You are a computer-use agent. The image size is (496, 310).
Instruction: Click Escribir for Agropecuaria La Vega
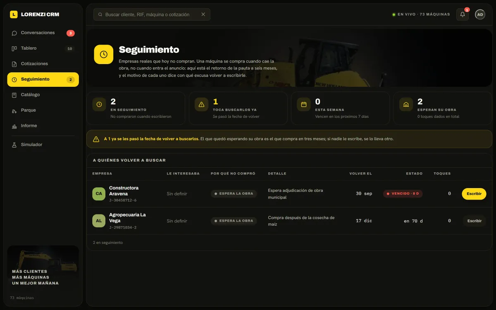474,221
